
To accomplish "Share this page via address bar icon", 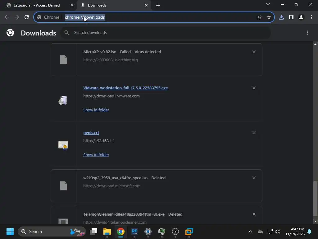I will [259, 17].
